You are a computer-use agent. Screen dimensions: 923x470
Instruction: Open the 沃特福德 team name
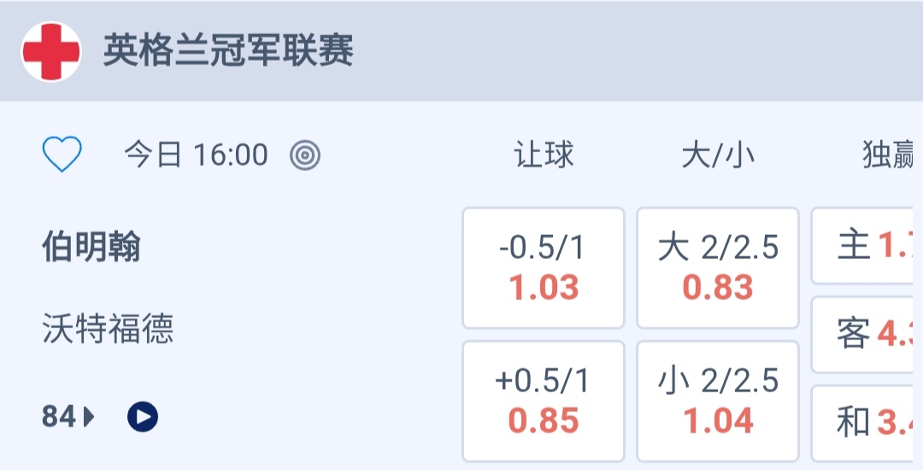(108, 328)
